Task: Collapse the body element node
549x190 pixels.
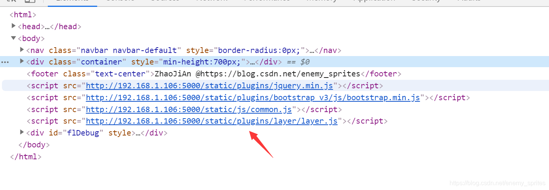Action: click(14, 38)
